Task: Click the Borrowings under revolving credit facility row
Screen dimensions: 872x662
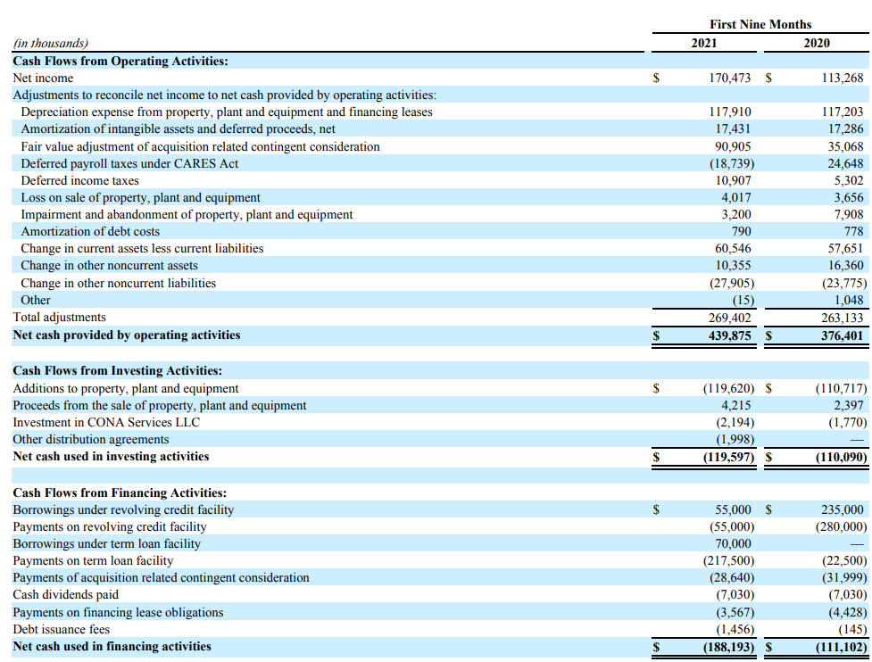Action: point(125,509)
